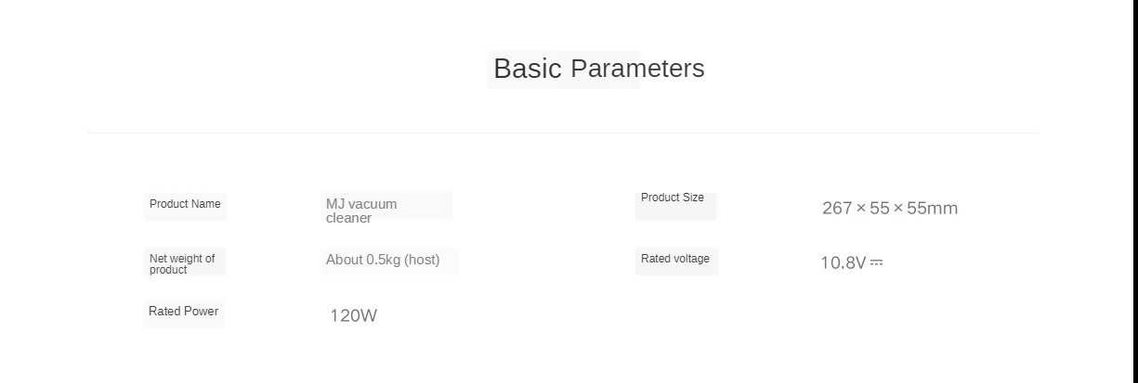Click the word Basic in the heading

[527, 69]
